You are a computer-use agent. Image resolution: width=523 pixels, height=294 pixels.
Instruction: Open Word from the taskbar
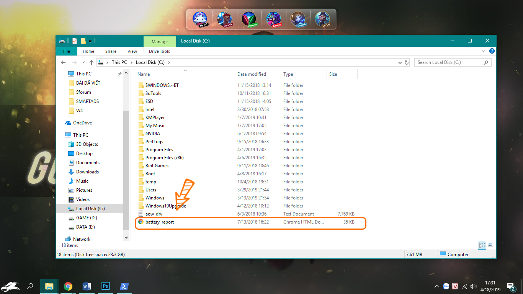(87, 286)
